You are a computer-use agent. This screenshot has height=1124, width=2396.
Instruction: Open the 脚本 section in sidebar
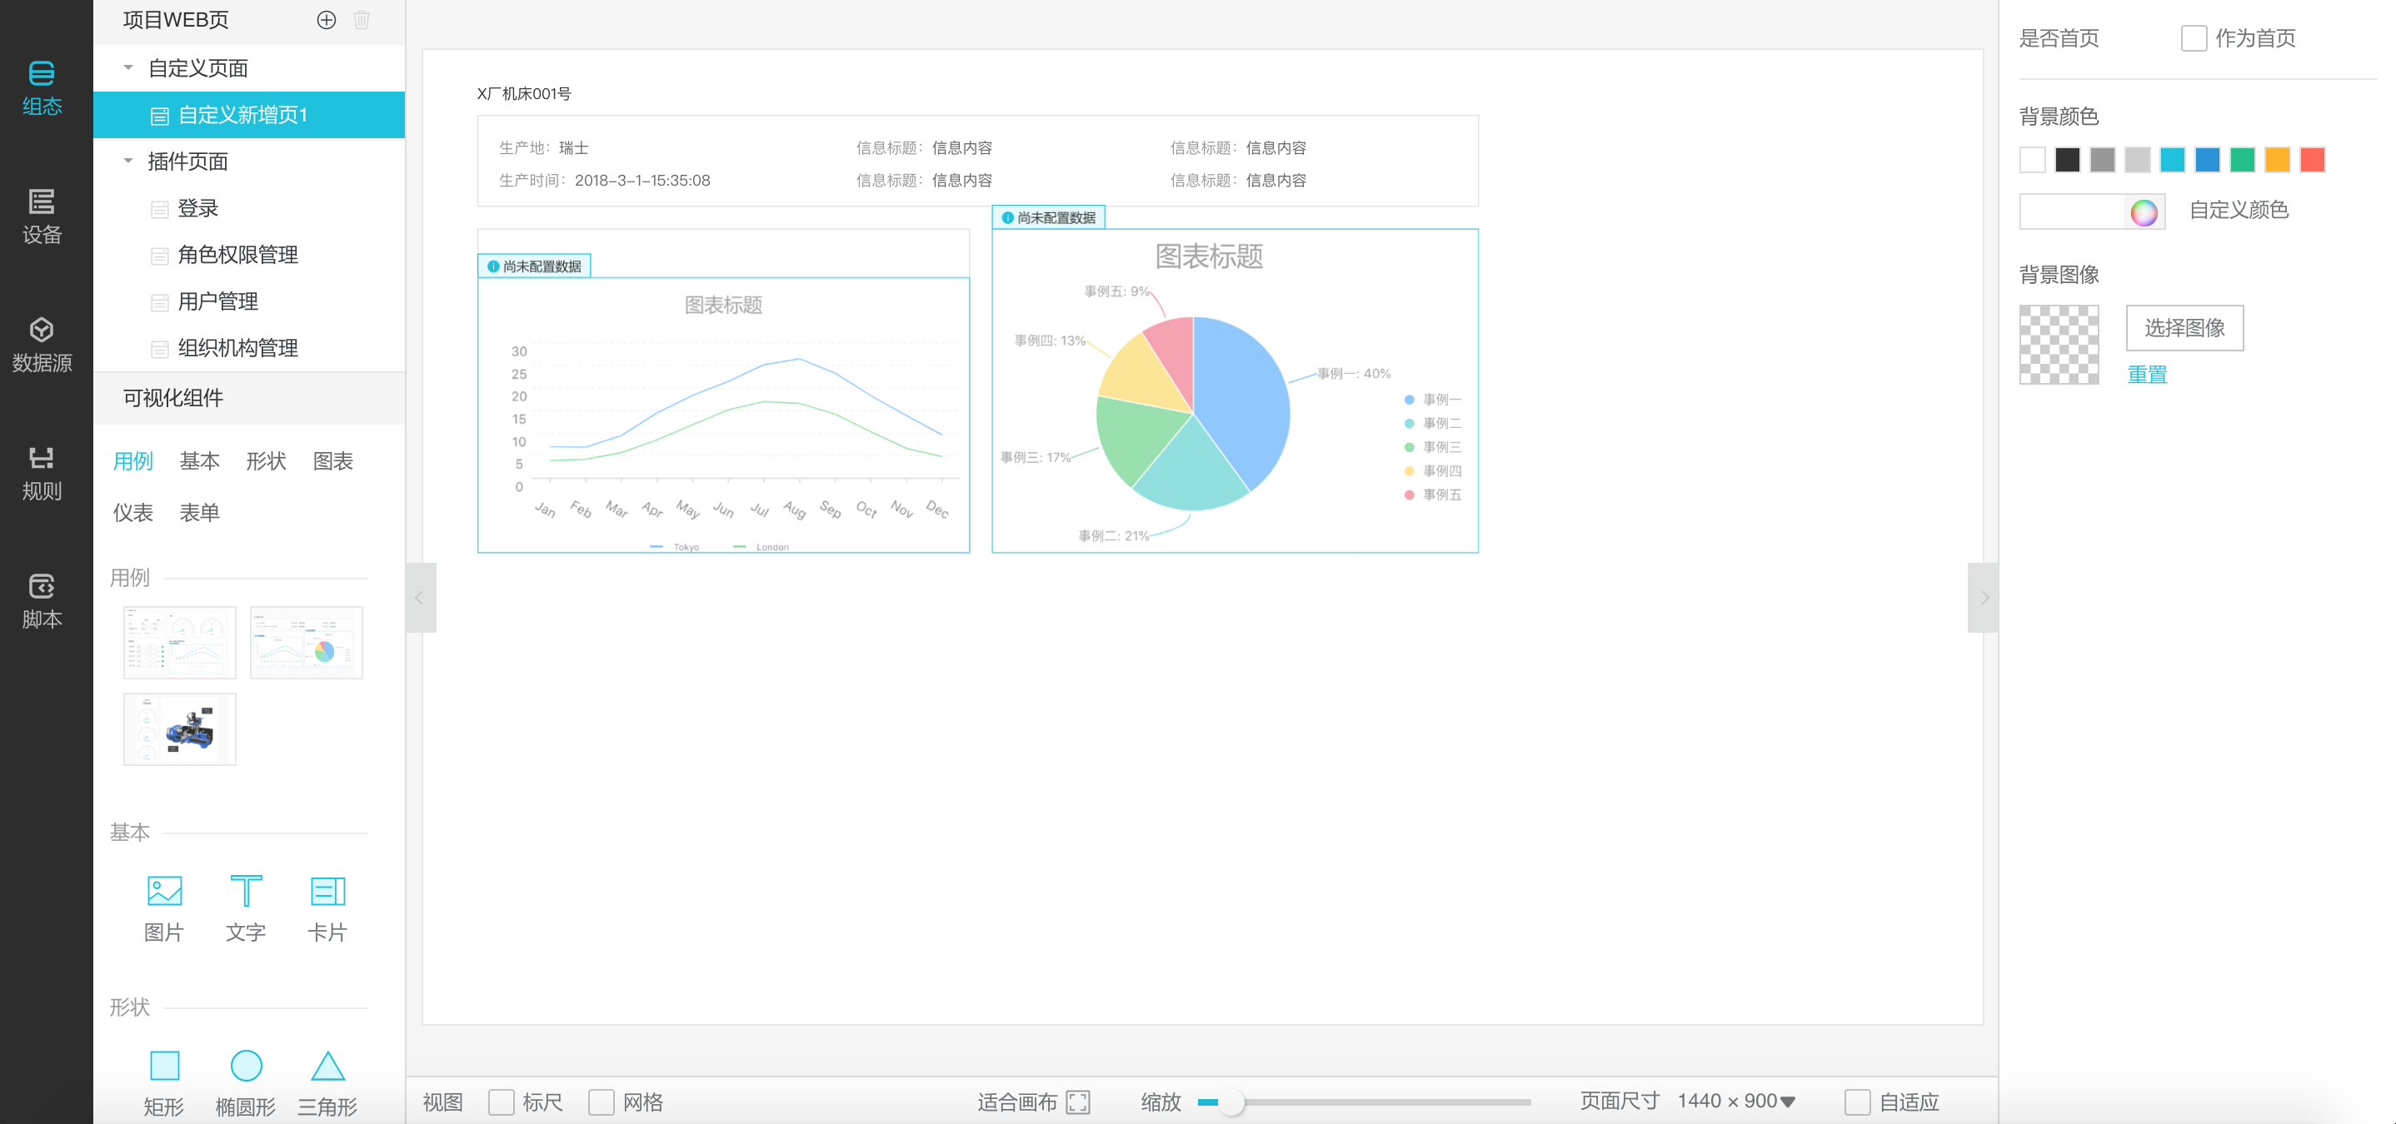point(42,600)
